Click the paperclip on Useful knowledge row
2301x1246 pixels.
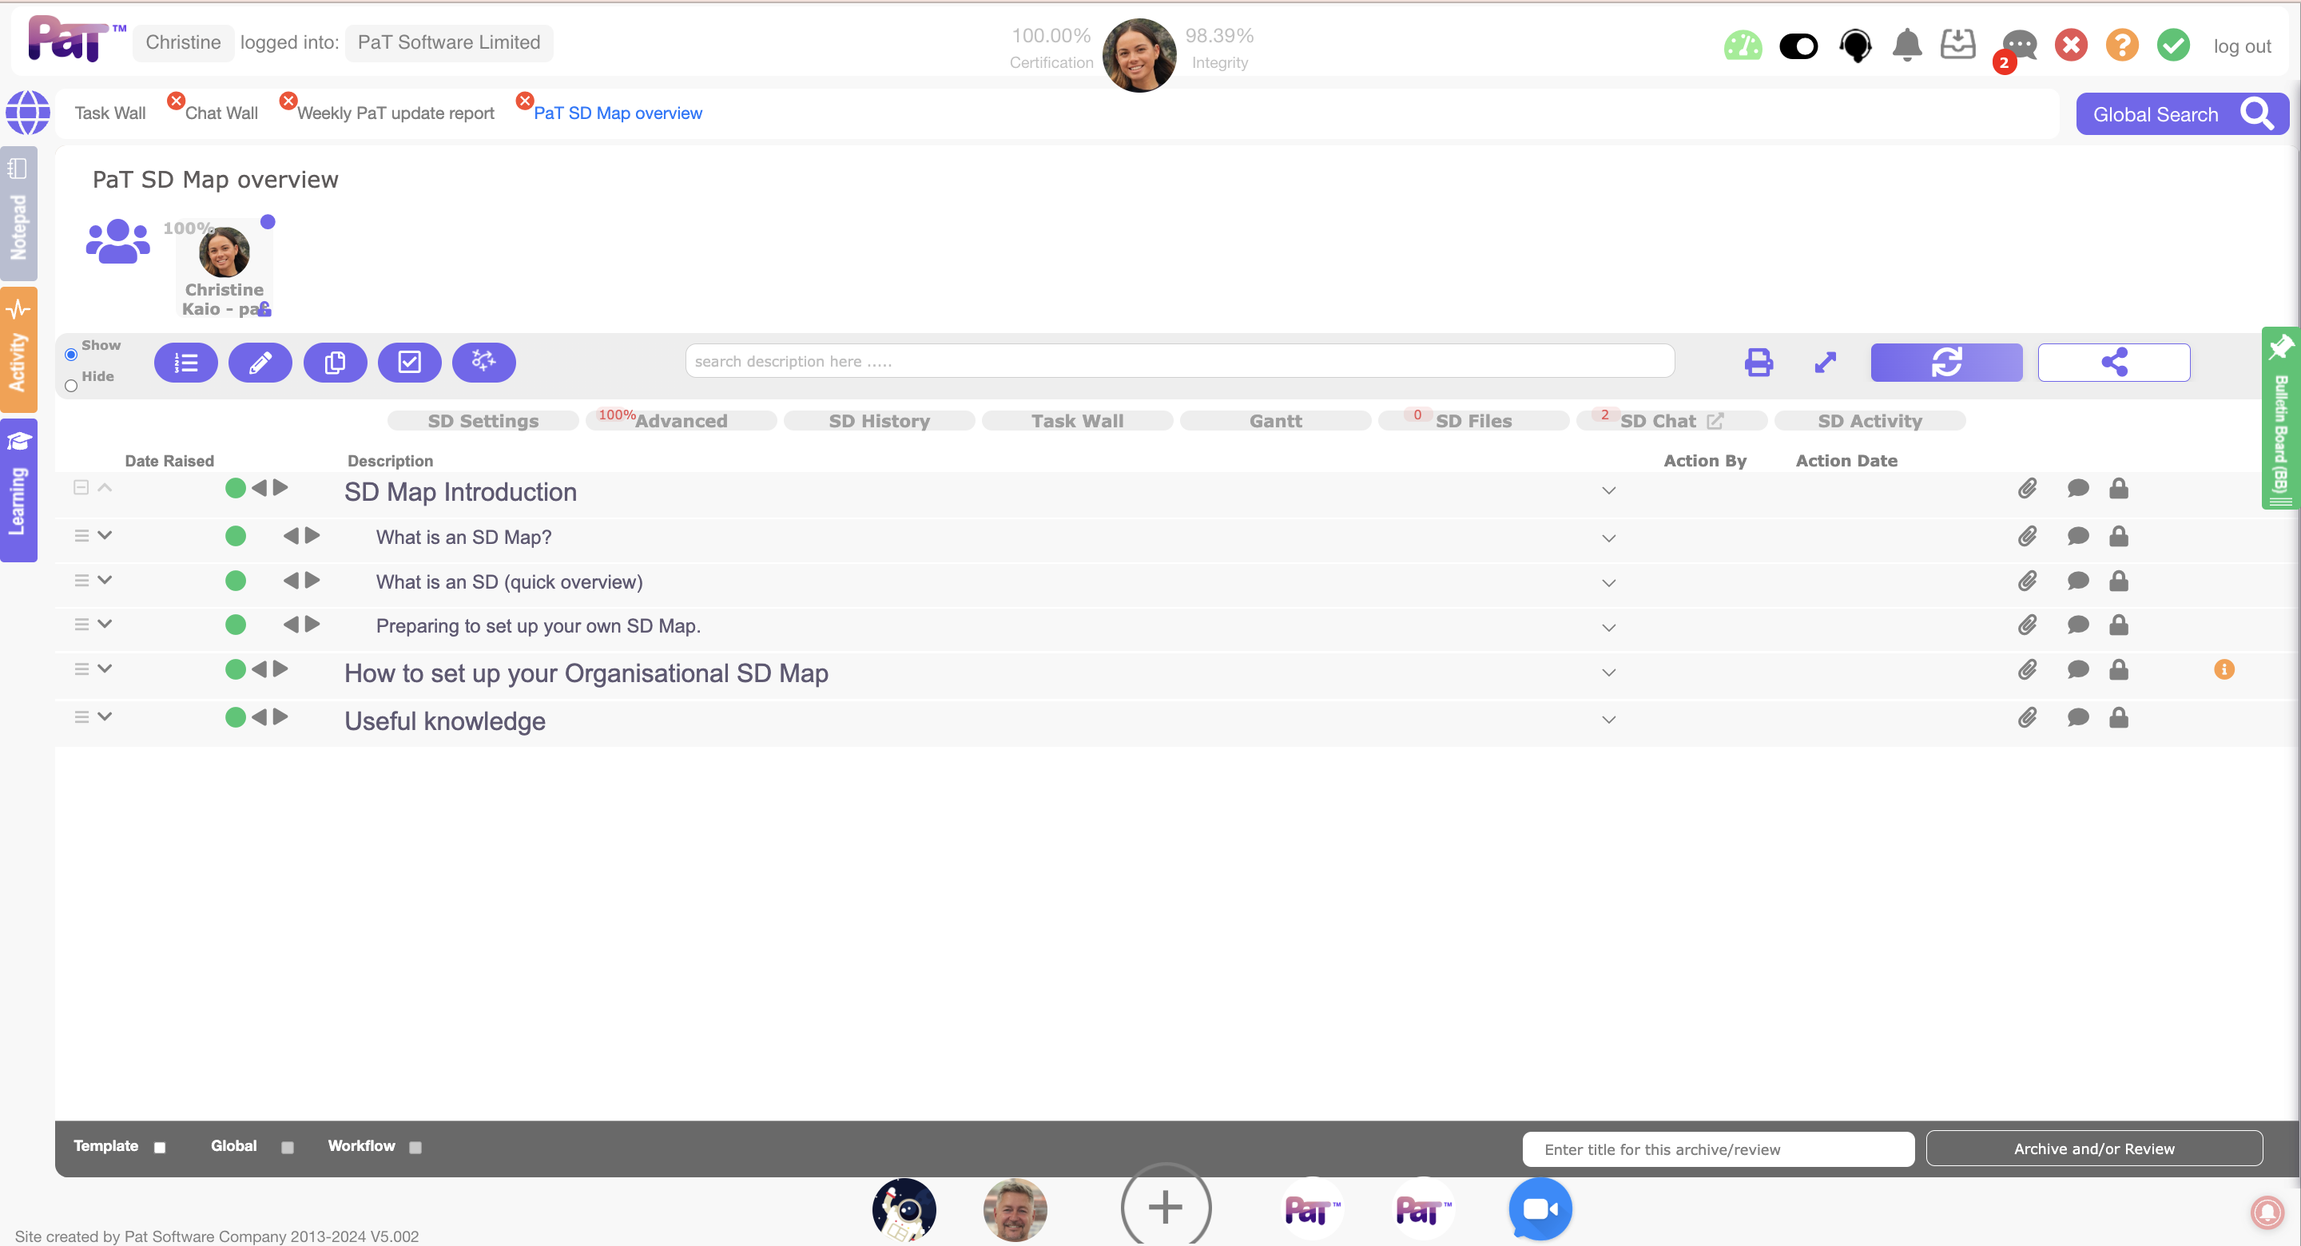click(x=2027, y=717)
